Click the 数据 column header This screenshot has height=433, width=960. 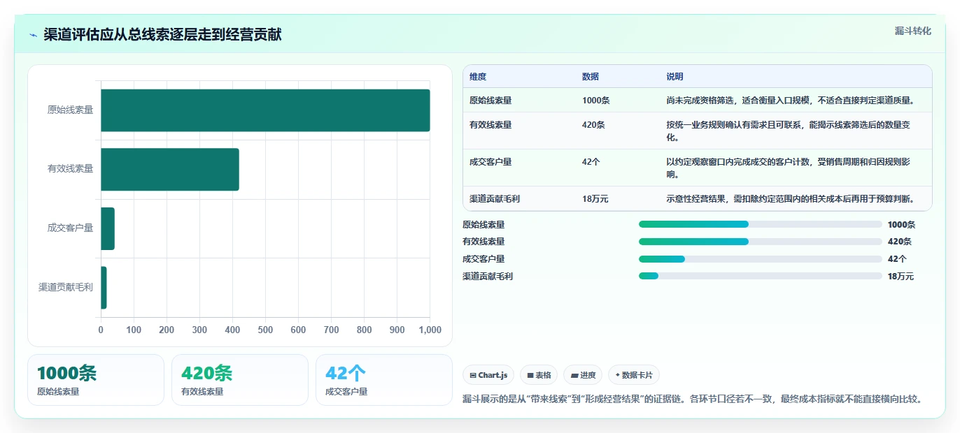click(591, 77)
